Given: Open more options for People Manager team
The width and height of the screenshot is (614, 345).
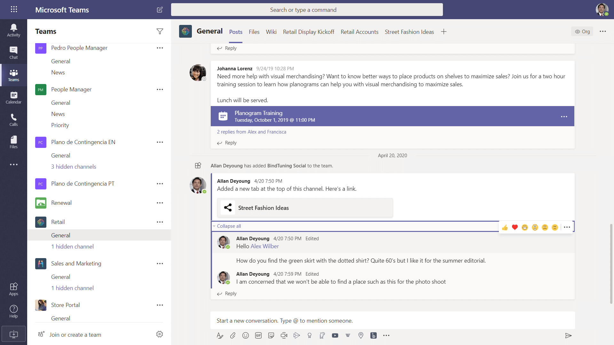Looking at the screenshot, I should [160, 89].
